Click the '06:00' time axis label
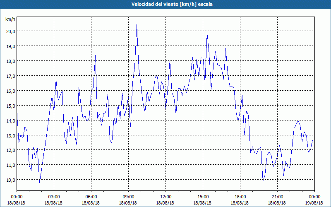The width and height of the screenshot is (331, 207). click(x=91, y=197)
